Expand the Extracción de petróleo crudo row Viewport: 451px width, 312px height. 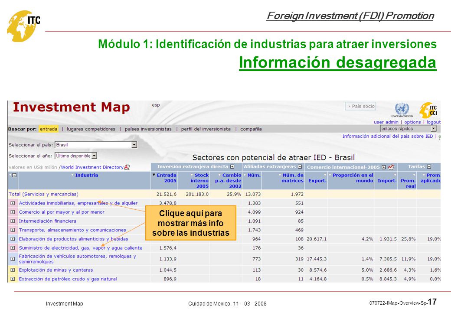click(13, 279)
